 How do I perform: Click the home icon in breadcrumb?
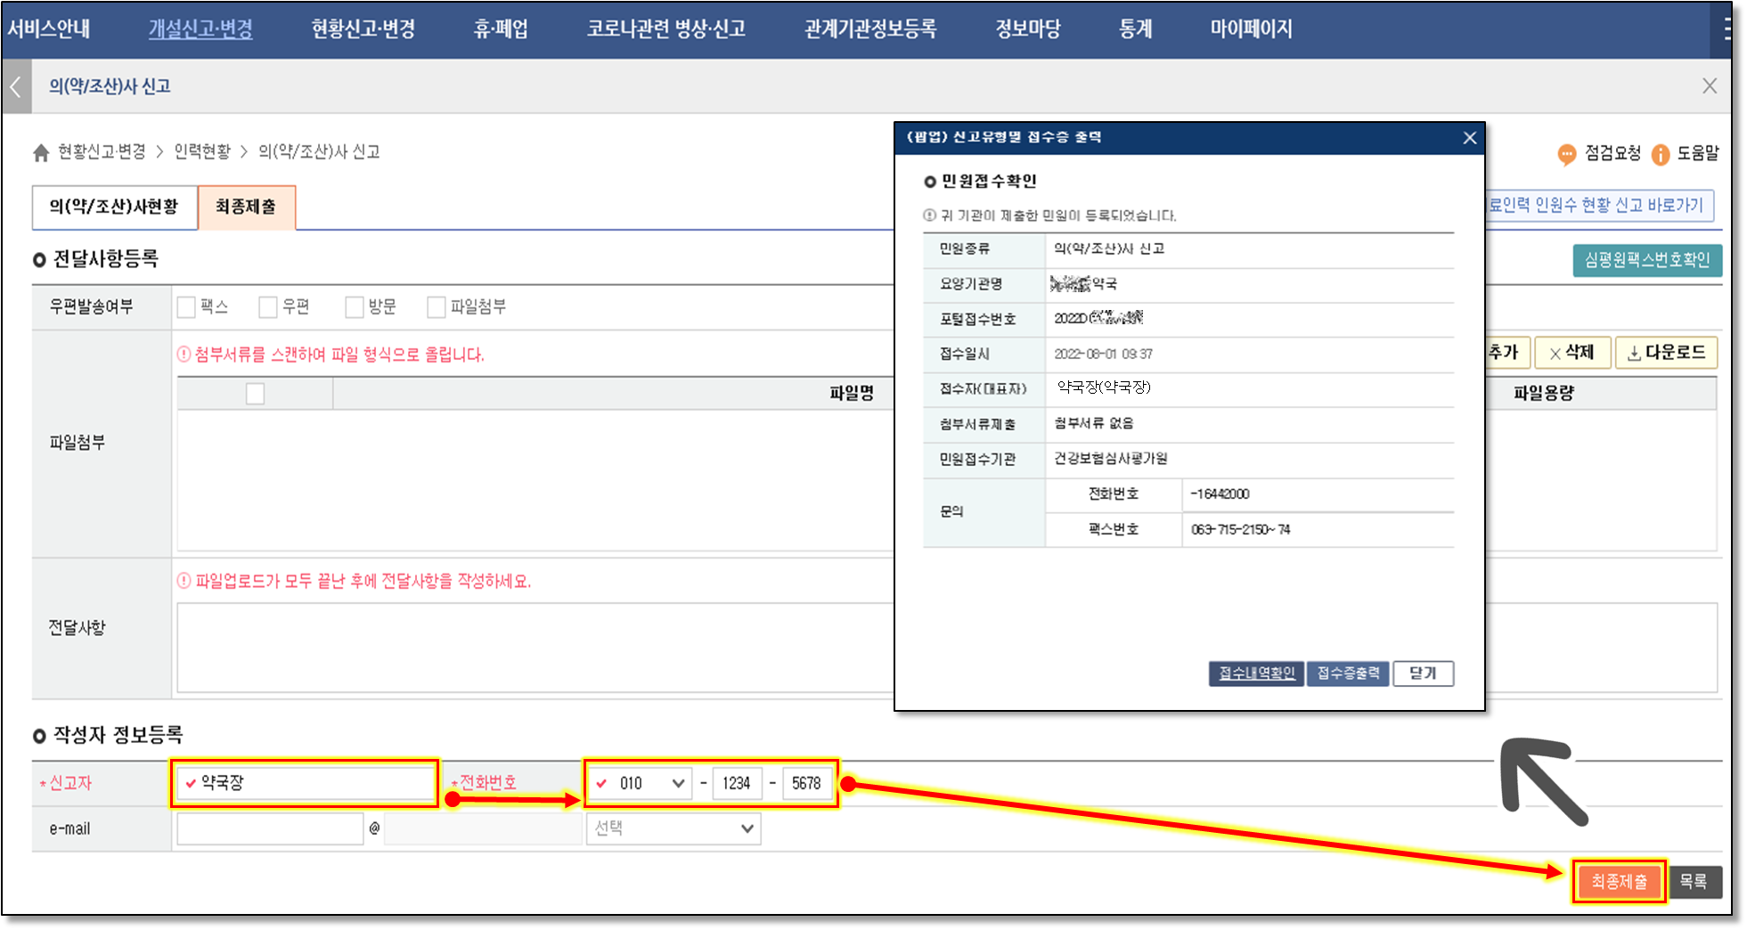[x=41, y=153]
